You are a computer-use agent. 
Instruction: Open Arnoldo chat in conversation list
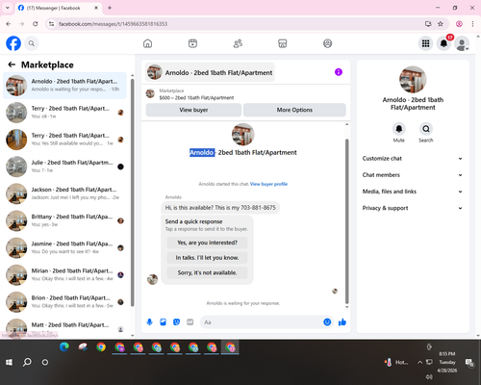64,86
